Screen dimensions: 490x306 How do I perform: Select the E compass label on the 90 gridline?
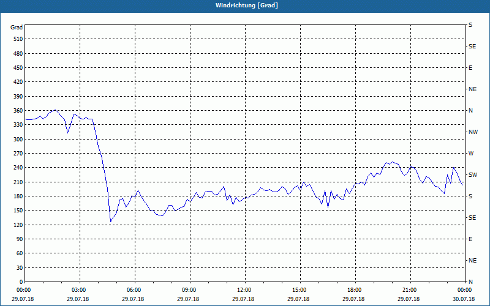tap(470, 239)
